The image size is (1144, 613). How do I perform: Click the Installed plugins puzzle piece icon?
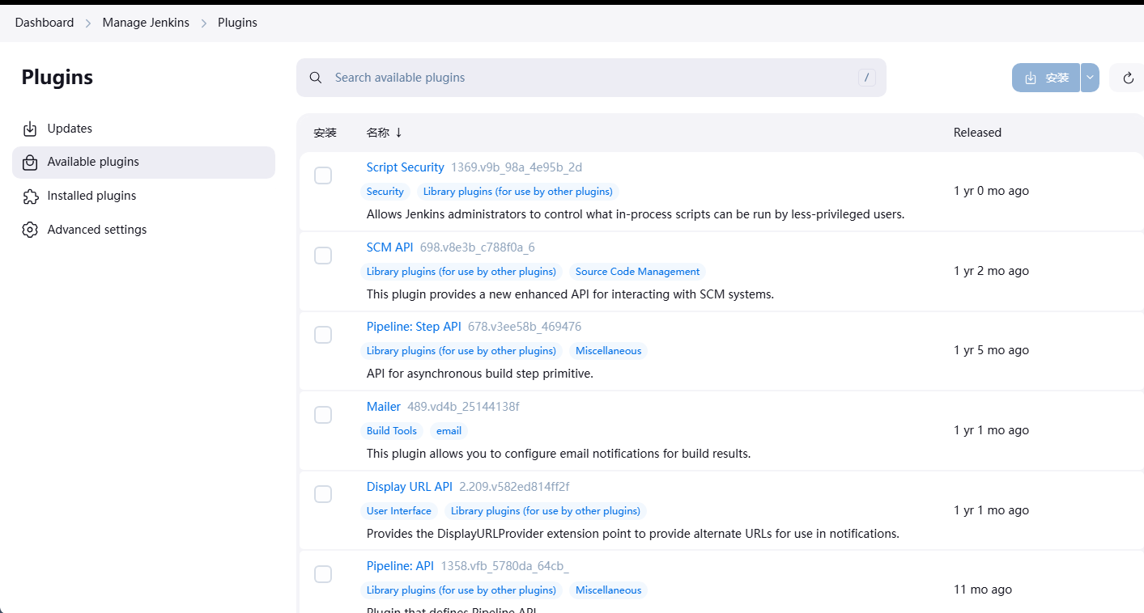click(30, 197)
